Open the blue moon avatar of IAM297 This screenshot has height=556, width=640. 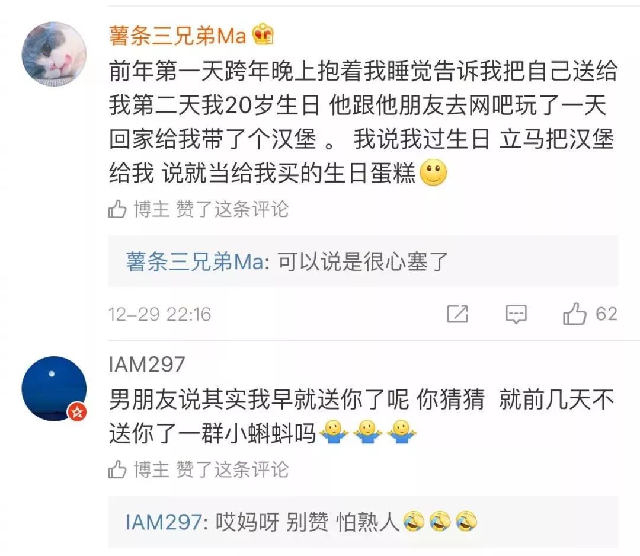coord(54,389)
